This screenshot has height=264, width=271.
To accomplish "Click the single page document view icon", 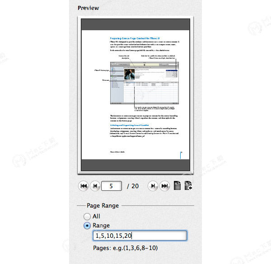I will [177, 185].
